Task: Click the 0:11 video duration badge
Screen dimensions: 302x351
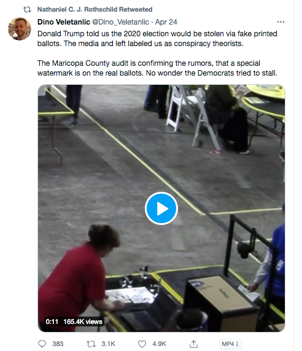Action: pyautogui.click(x=52, y=321)
